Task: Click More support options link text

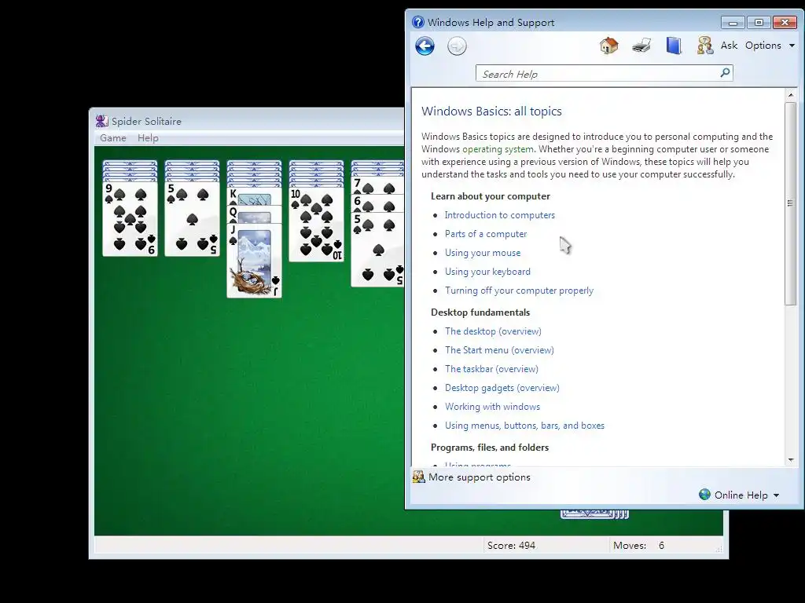Action: pos(479,477)
